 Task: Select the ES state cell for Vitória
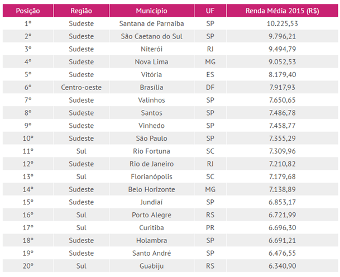[x=210, y=74]
